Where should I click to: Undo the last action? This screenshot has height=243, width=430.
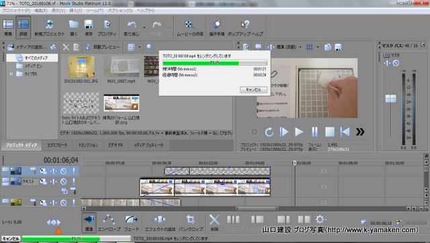tap(132, 28)
